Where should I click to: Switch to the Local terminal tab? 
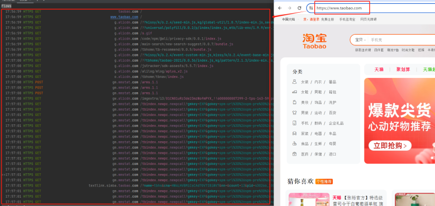(x=25, y=1)
